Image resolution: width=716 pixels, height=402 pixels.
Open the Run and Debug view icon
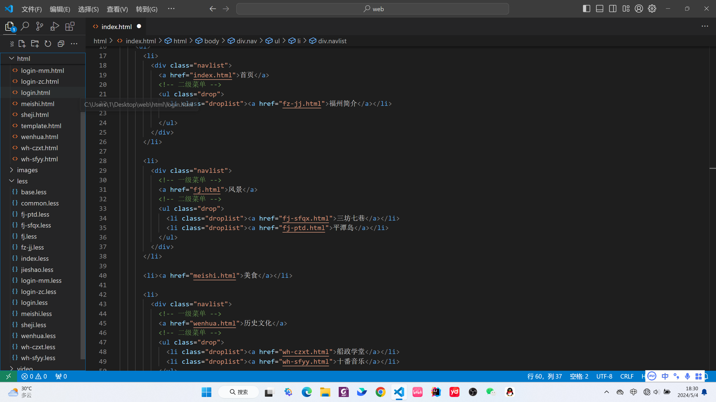(55, 27)
